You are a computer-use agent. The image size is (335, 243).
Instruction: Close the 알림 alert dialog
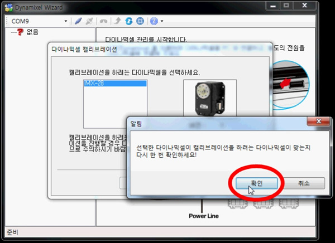(318, 121)
